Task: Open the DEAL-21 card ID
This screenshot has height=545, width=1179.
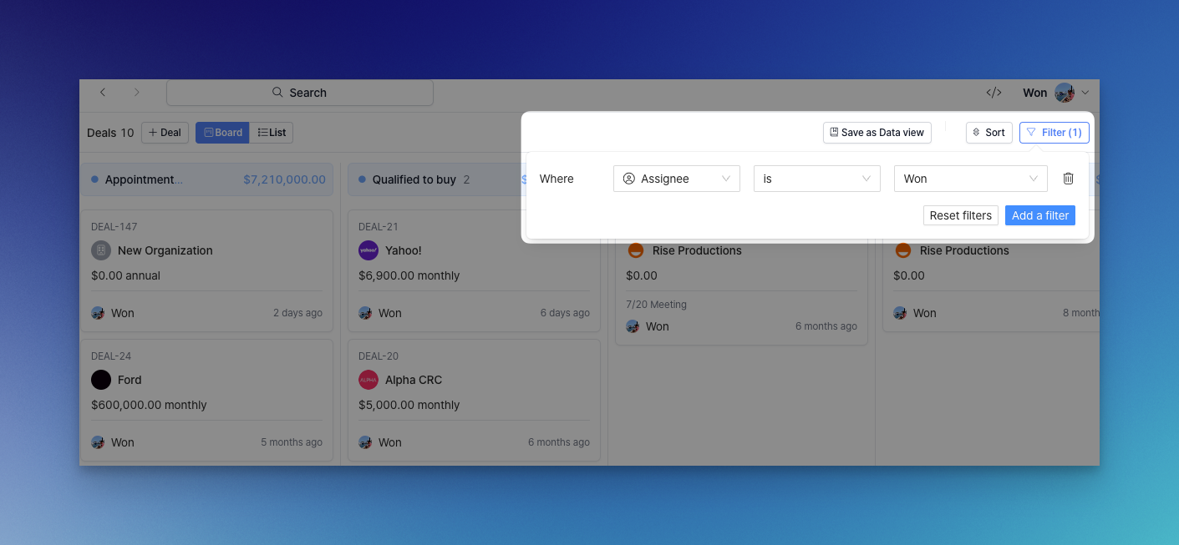Action: click(378, 227)
